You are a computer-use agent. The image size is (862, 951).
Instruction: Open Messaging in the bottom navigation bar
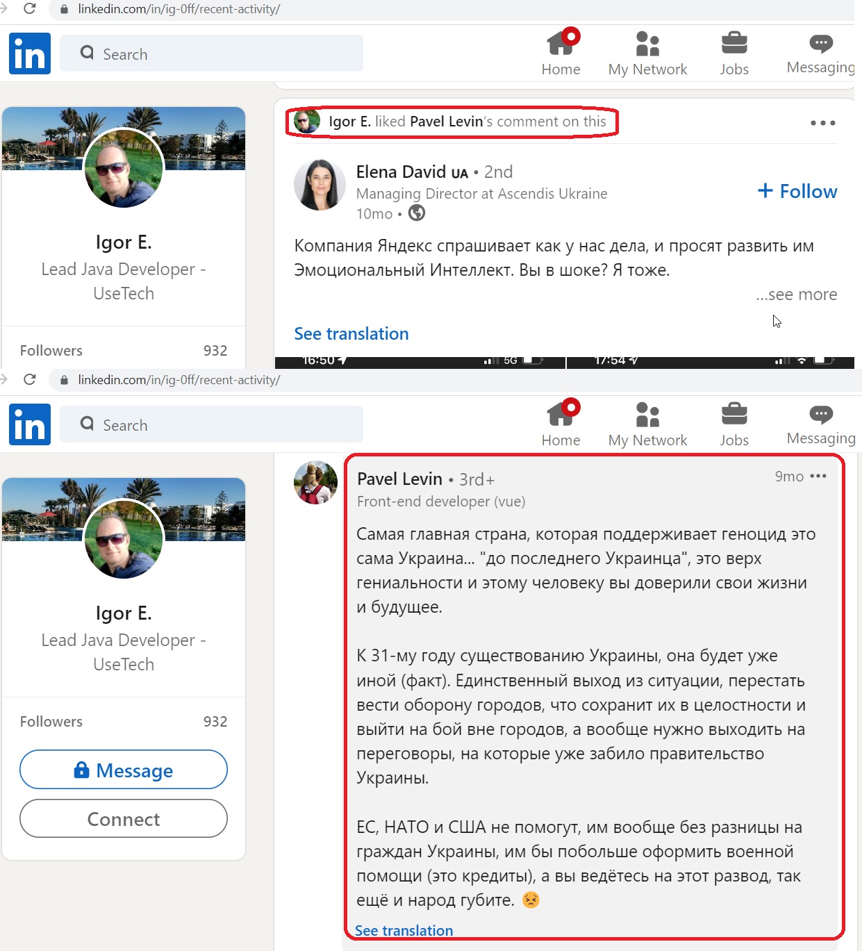821,424
